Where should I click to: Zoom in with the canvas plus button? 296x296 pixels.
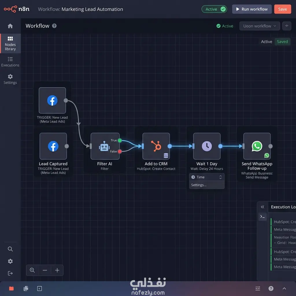[57, 270]
